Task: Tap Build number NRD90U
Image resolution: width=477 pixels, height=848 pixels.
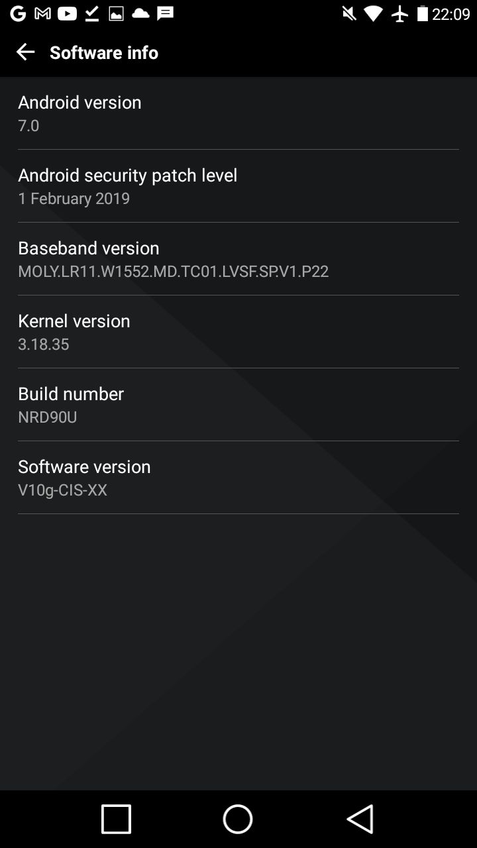Action: click(238, 405)
